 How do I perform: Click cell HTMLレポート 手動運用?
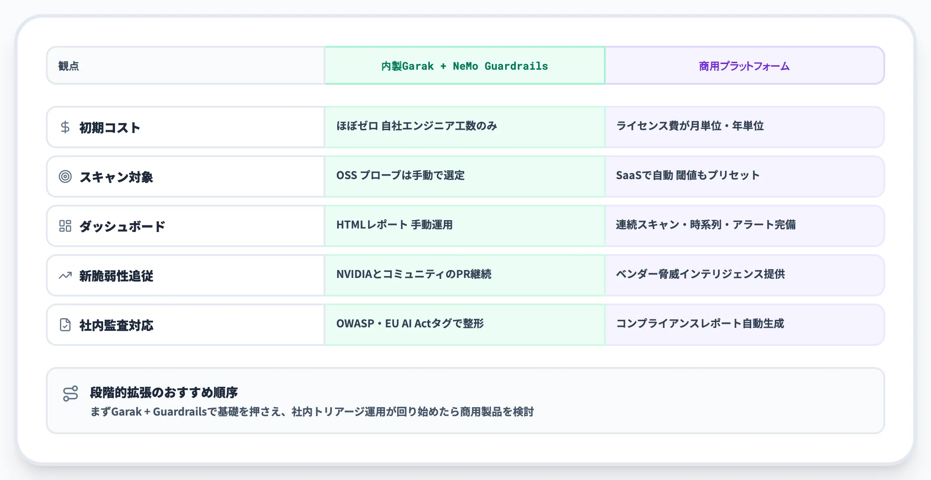pos(465,226)
